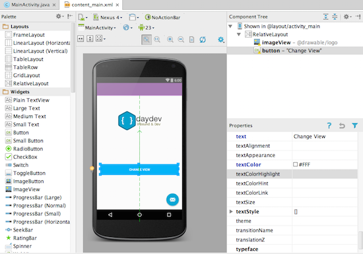Pick CheckBox widget from the palette
363x254 pixels.
(x=21, y=157)
